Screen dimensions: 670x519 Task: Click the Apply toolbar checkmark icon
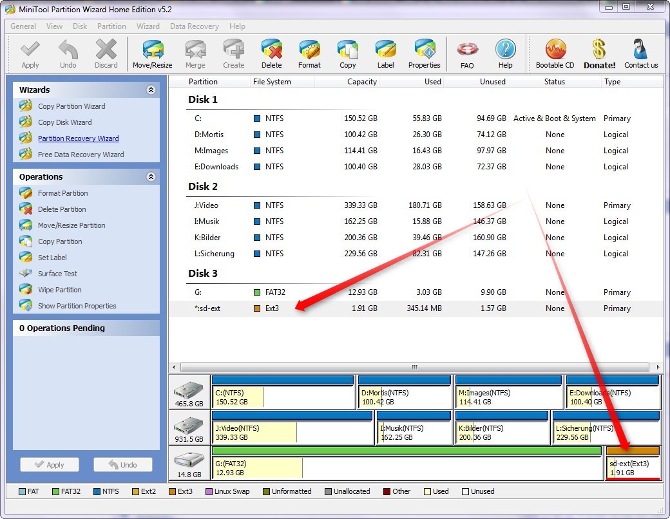[30, 50]
